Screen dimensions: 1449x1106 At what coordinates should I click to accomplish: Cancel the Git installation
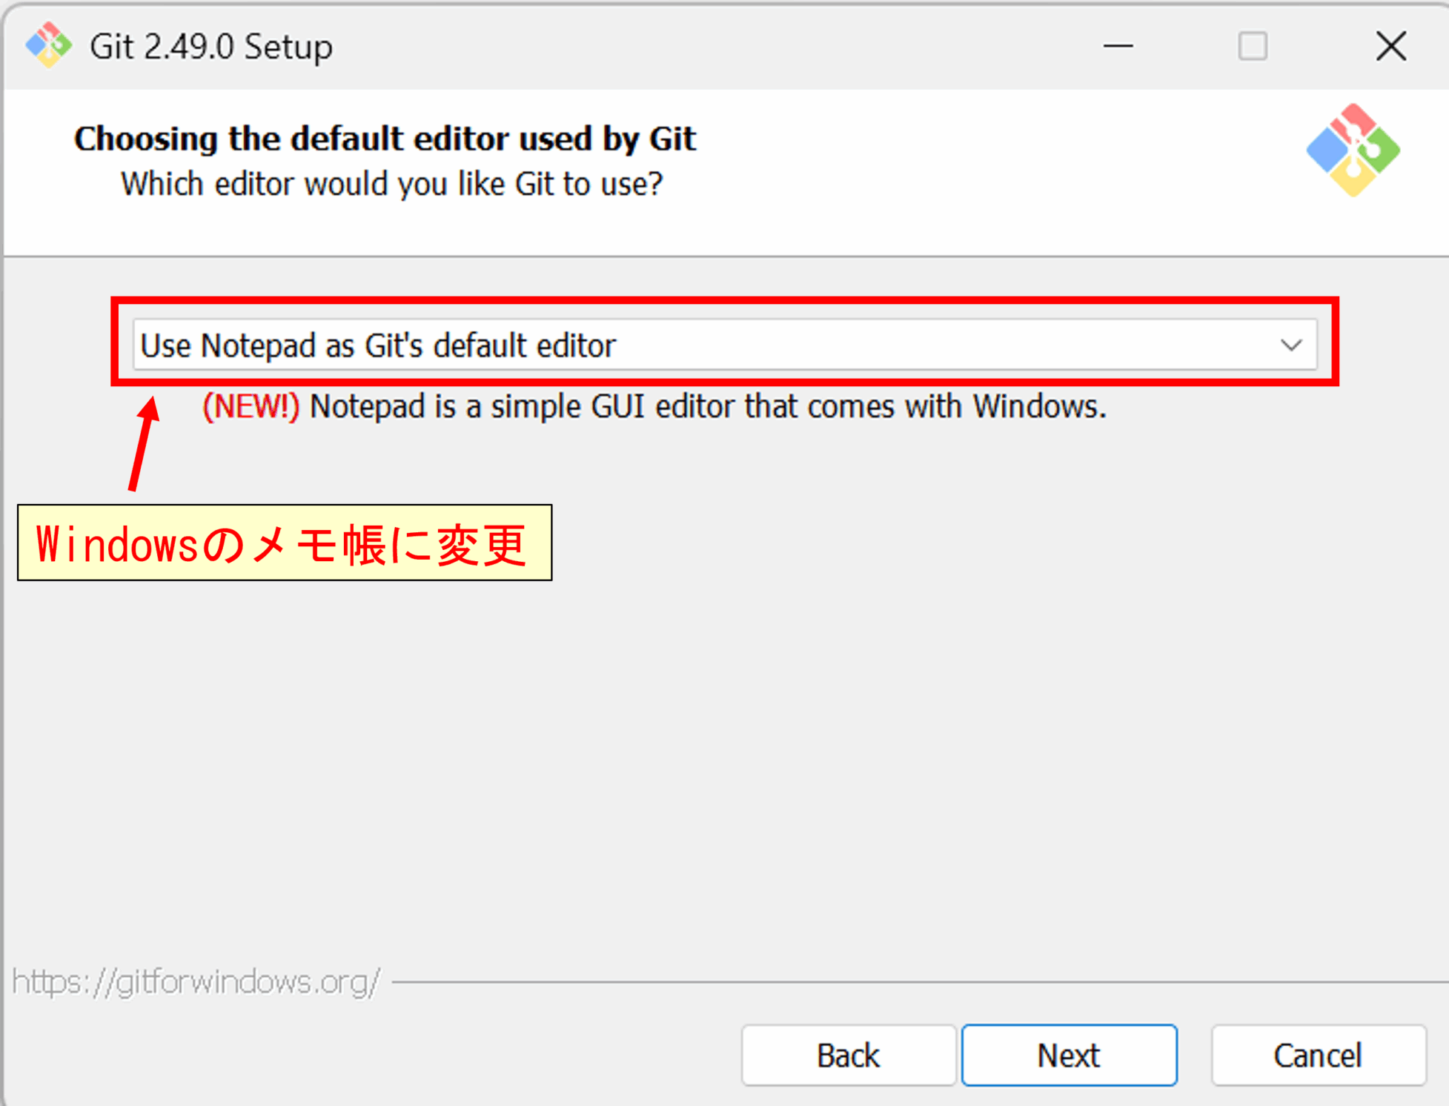[x=1317, y=1054]
